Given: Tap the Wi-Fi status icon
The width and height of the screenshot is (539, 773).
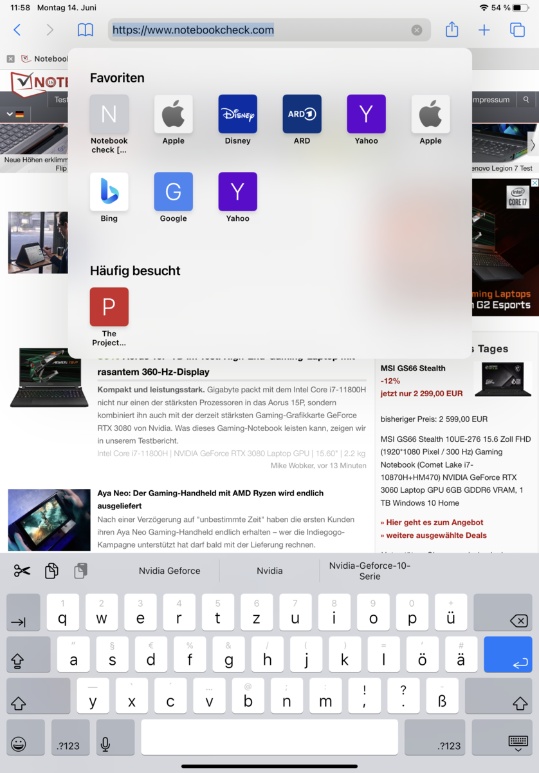Looking at the screenshot, I should [x=484, y=7].
